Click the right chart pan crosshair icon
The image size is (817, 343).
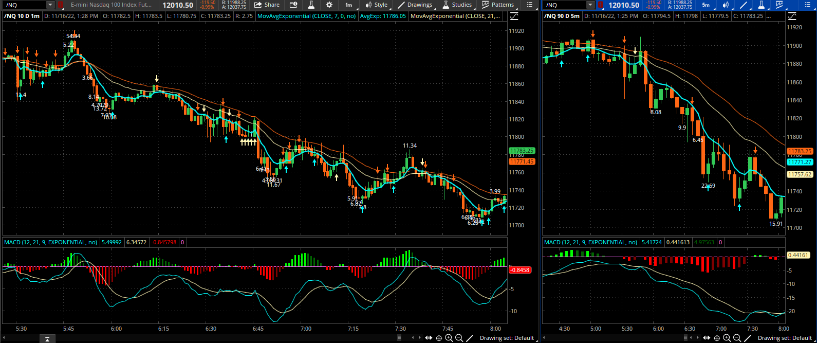pos(717,338)
